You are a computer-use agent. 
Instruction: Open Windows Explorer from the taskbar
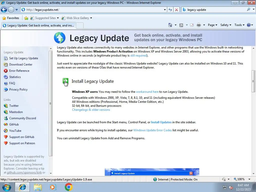[x=38, y=187]
